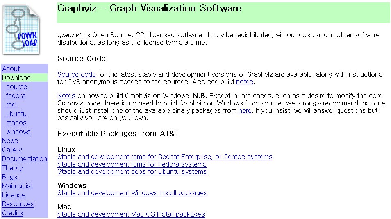Open the ubuntu download sub-link
The width and height of the screenshot is (391, 219).
pyautogui.click(x=16, y=114)
